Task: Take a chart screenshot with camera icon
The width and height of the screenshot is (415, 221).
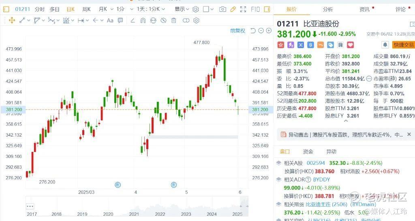Action: tap(222, 9)
